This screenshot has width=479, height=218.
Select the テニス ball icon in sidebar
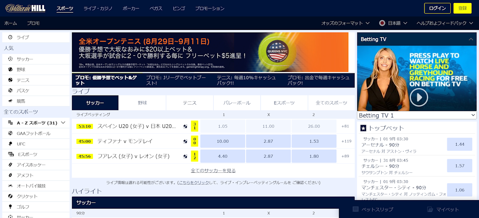click(10, 80)
